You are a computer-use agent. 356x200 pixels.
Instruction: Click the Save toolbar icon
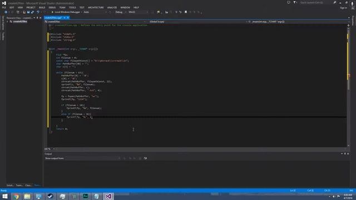[28, 12]
